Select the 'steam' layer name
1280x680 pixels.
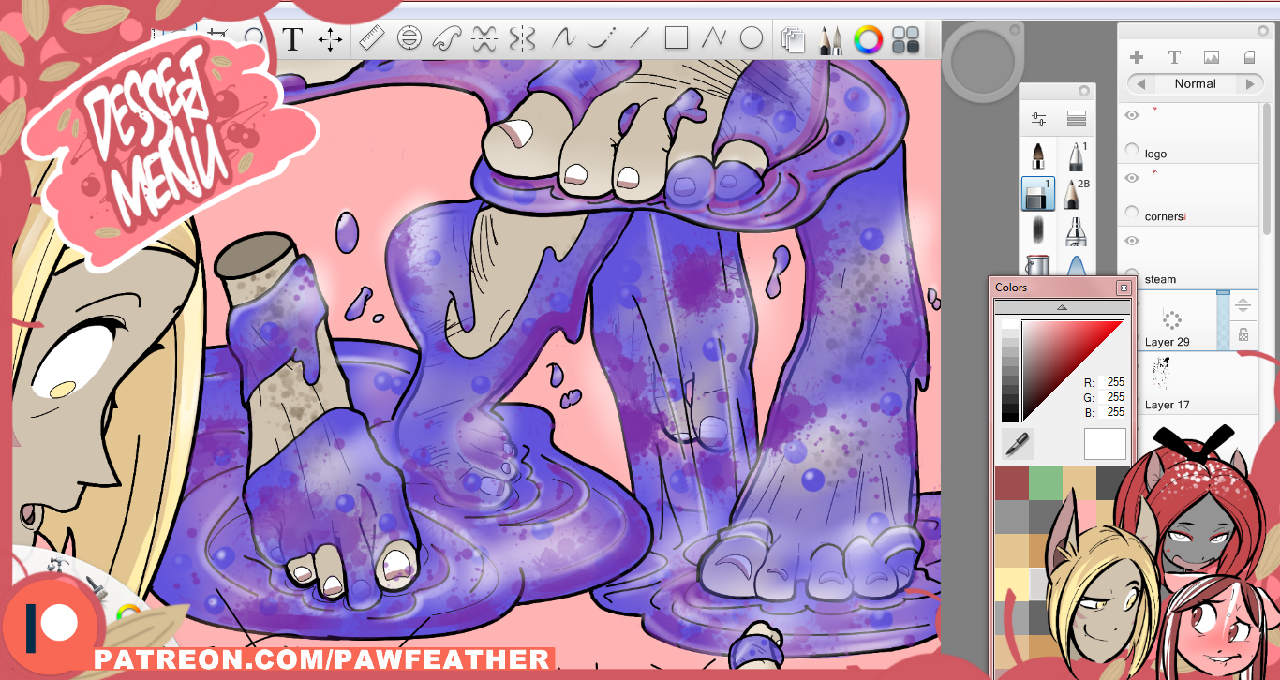click(1160, 279)
